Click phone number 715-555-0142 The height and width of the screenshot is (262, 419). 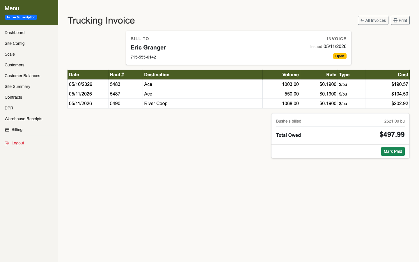[143, 57]
